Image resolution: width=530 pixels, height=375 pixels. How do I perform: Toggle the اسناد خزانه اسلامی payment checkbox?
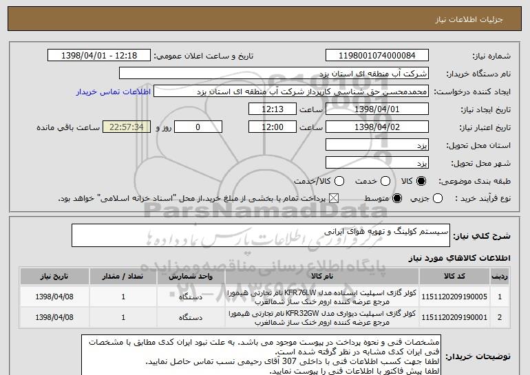click(x=334, y=199)
